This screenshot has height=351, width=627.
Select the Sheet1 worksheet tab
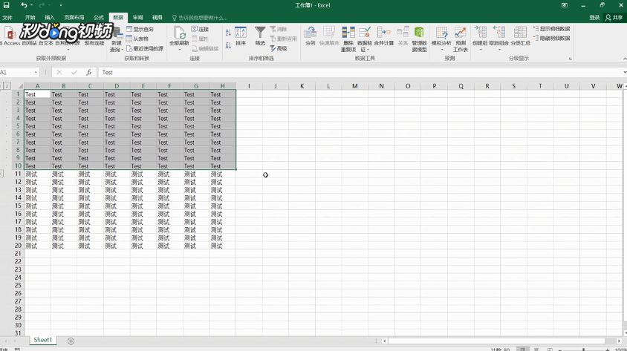(x=43, y=340)
